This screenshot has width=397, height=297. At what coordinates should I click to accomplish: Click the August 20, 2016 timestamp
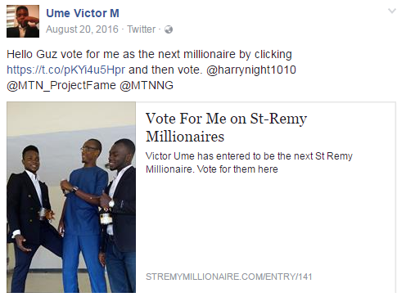click(x=82, y=29)
